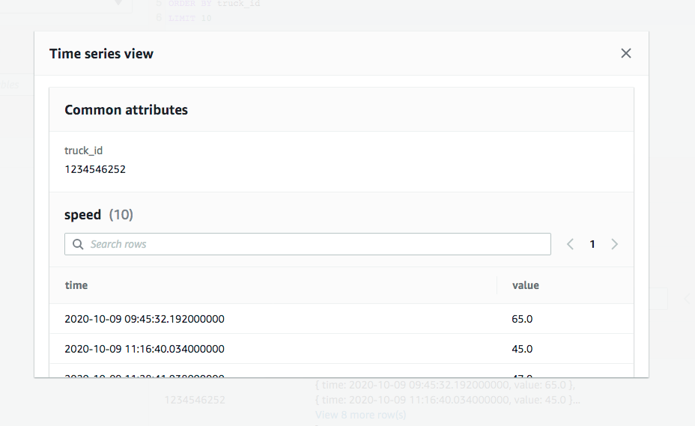The height and width of the screenshot is (426, 695).
Task: Click the 45.0 value cell
Action: pos(522,349)
